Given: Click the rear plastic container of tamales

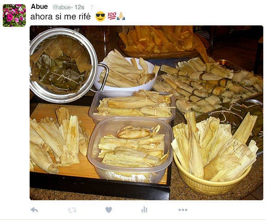Looking at the screenshot, I should click(x=132, y=106).
